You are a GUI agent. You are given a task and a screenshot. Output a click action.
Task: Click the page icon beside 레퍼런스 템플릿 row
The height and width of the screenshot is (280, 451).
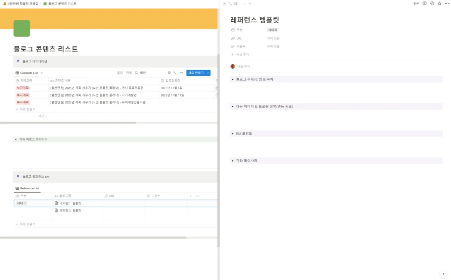pos(56,203)
